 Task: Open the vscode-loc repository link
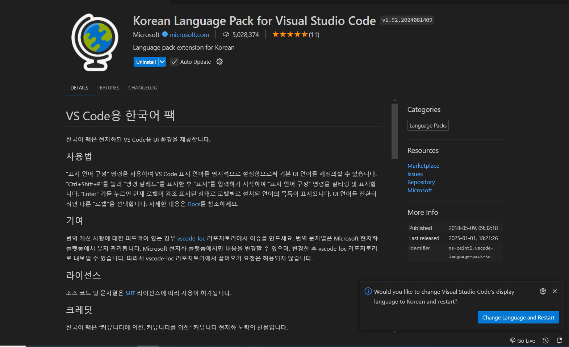tap(191, 238)
